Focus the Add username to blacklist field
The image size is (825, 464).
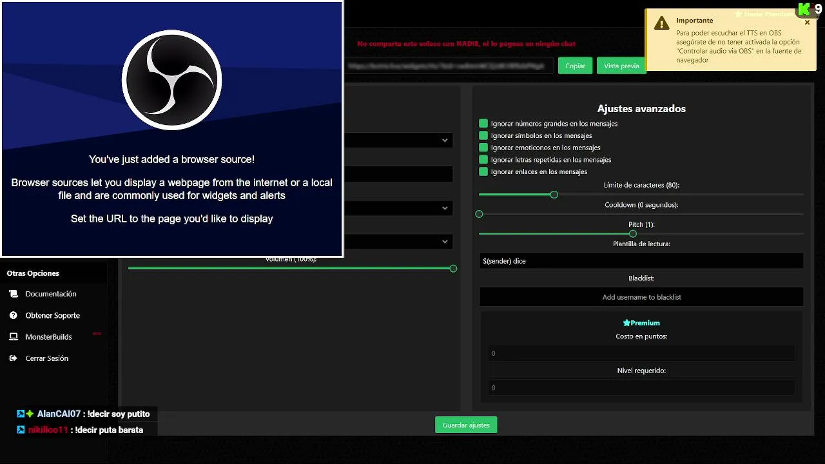pos(641,297)
